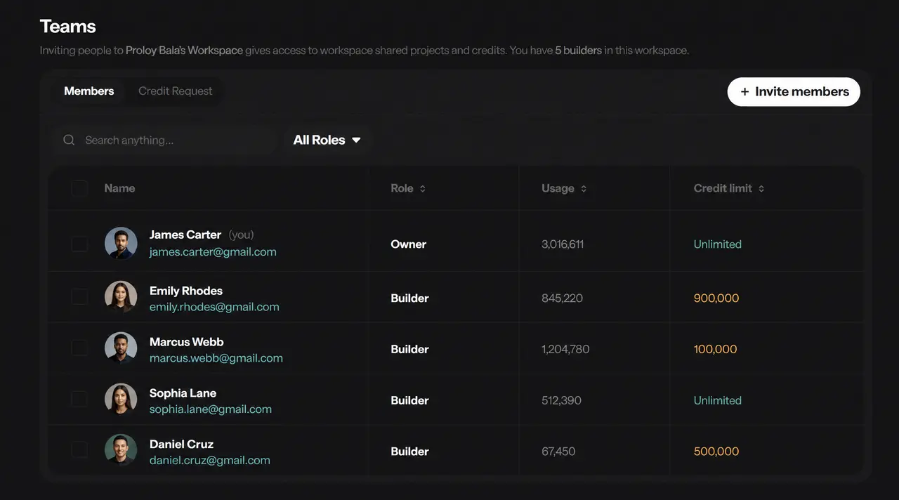Click Emily Rhodes' profile avatar

(x=121, y=297)
